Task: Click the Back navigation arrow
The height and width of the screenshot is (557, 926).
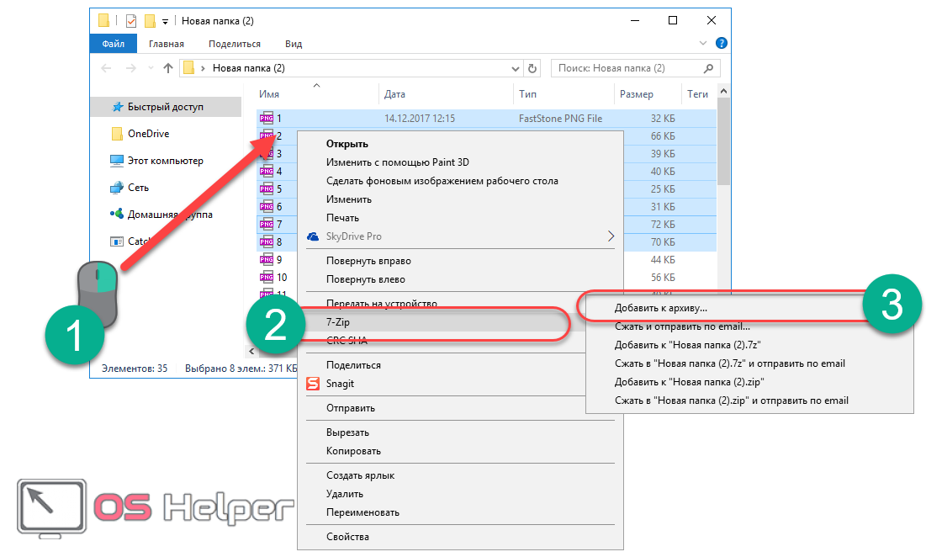Action: tap(106, 68)
